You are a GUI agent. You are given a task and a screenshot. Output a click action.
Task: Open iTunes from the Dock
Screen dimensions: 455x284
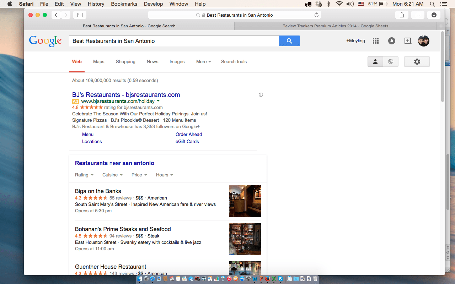point(229,279)
